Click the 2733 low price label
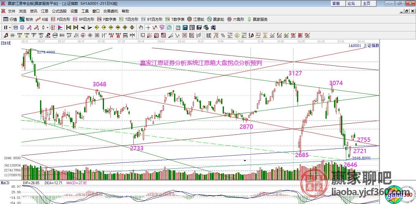This screenshot has width=416, height=204. point(137,148)
